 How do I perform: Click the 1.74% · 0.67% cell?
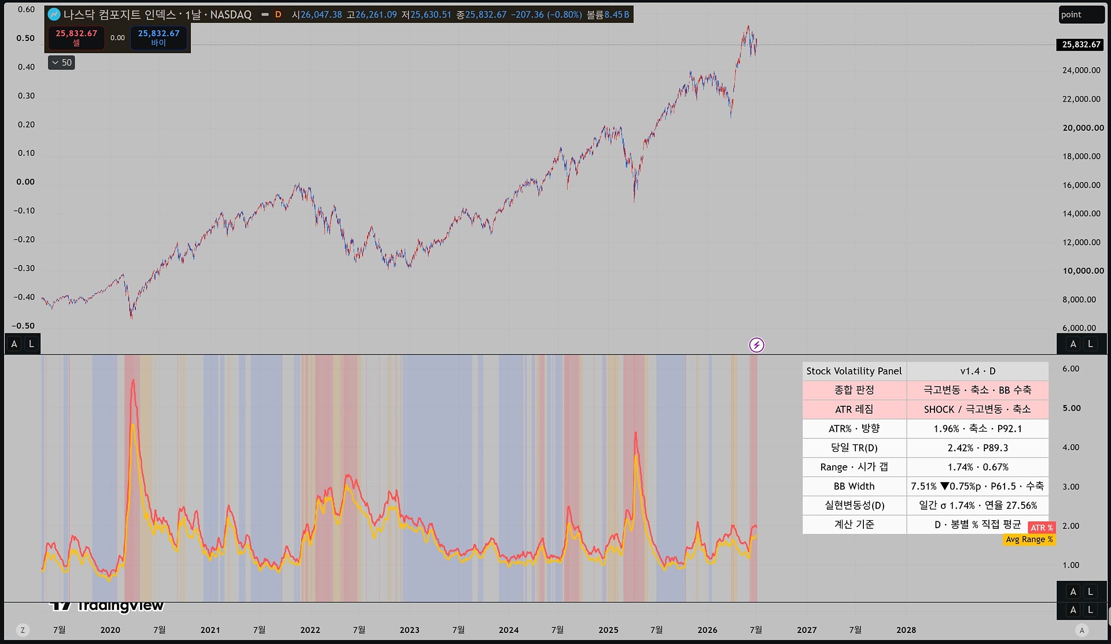pyautogui.click(x=977, y=467)
